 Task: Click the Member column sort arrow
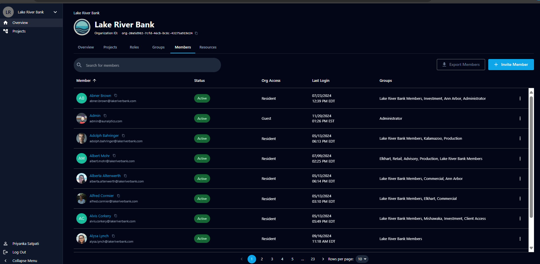[95, 80]
